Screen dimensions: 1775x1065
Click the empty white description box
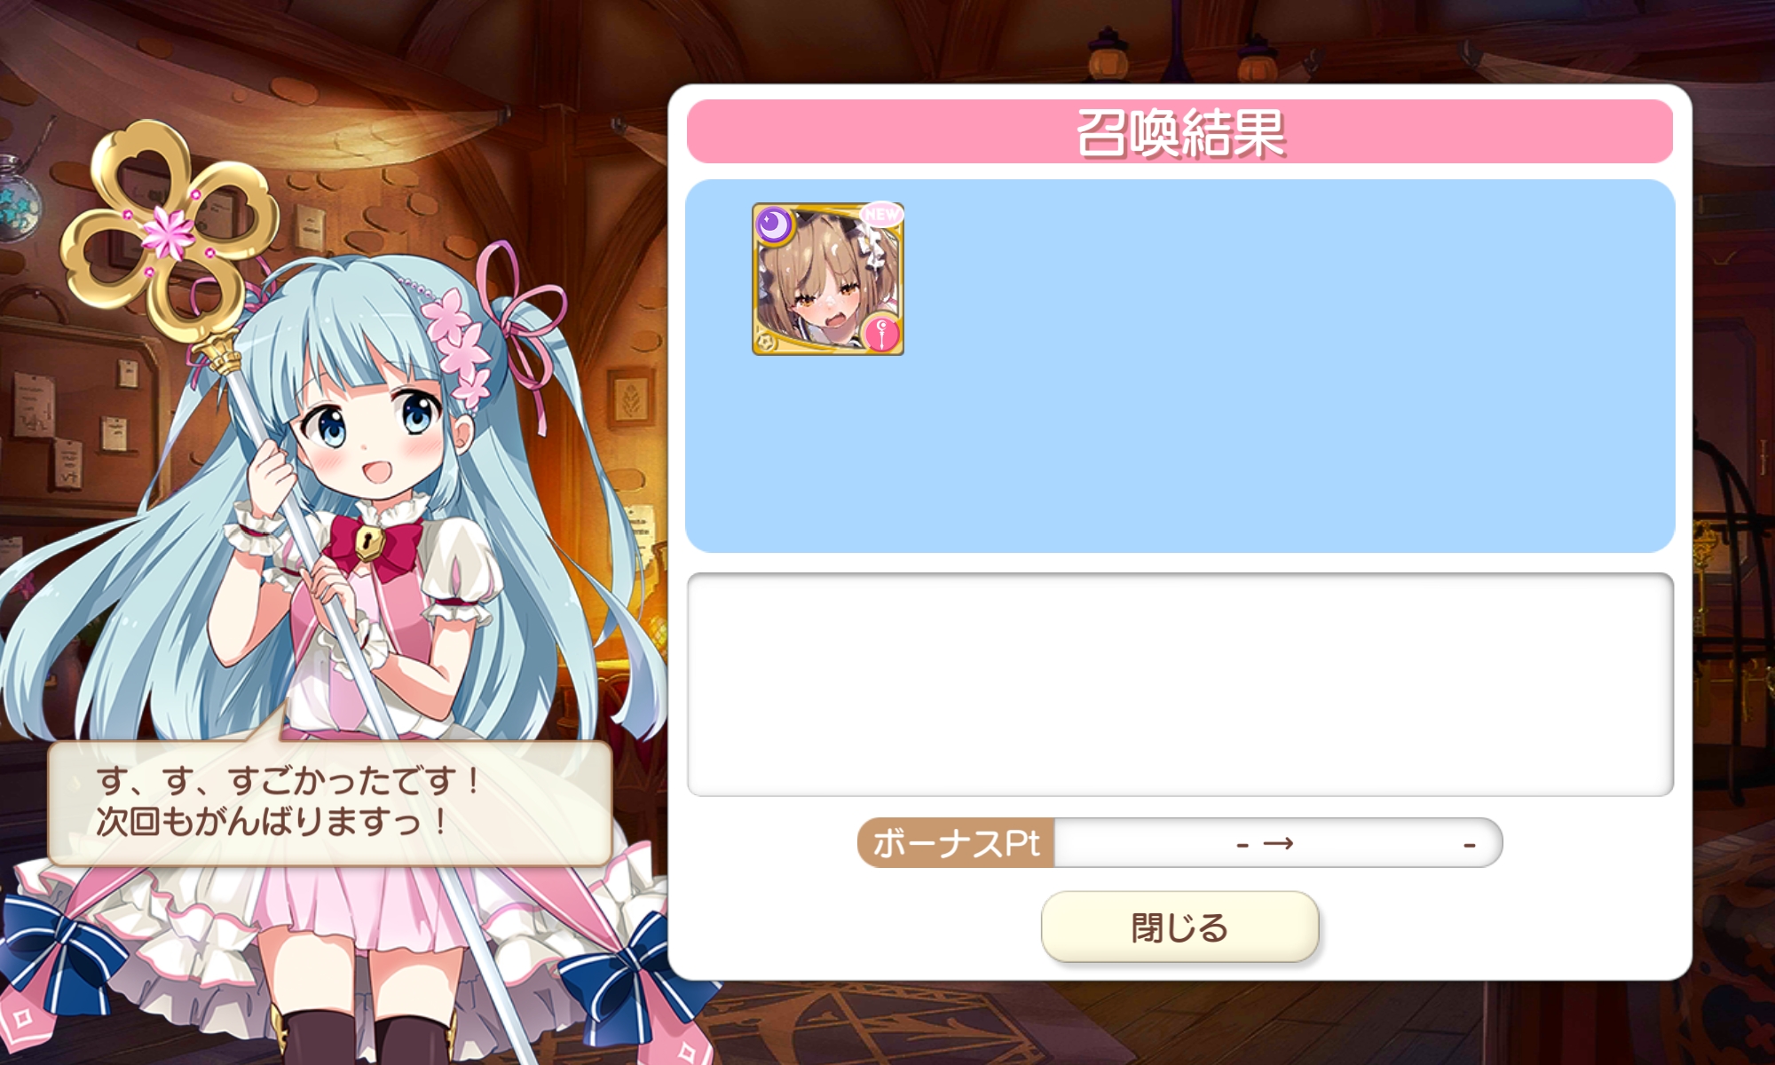[1179, 684]
